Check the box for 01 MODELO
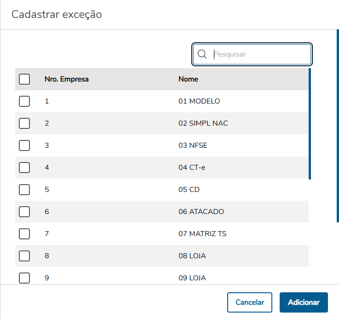The width and height of the screenshot is (339, 319). coord(24,101)
